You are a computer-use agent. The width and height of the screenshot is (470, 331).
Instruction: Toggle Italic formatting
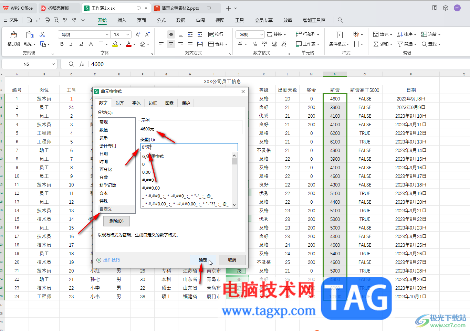pos(72,44)
